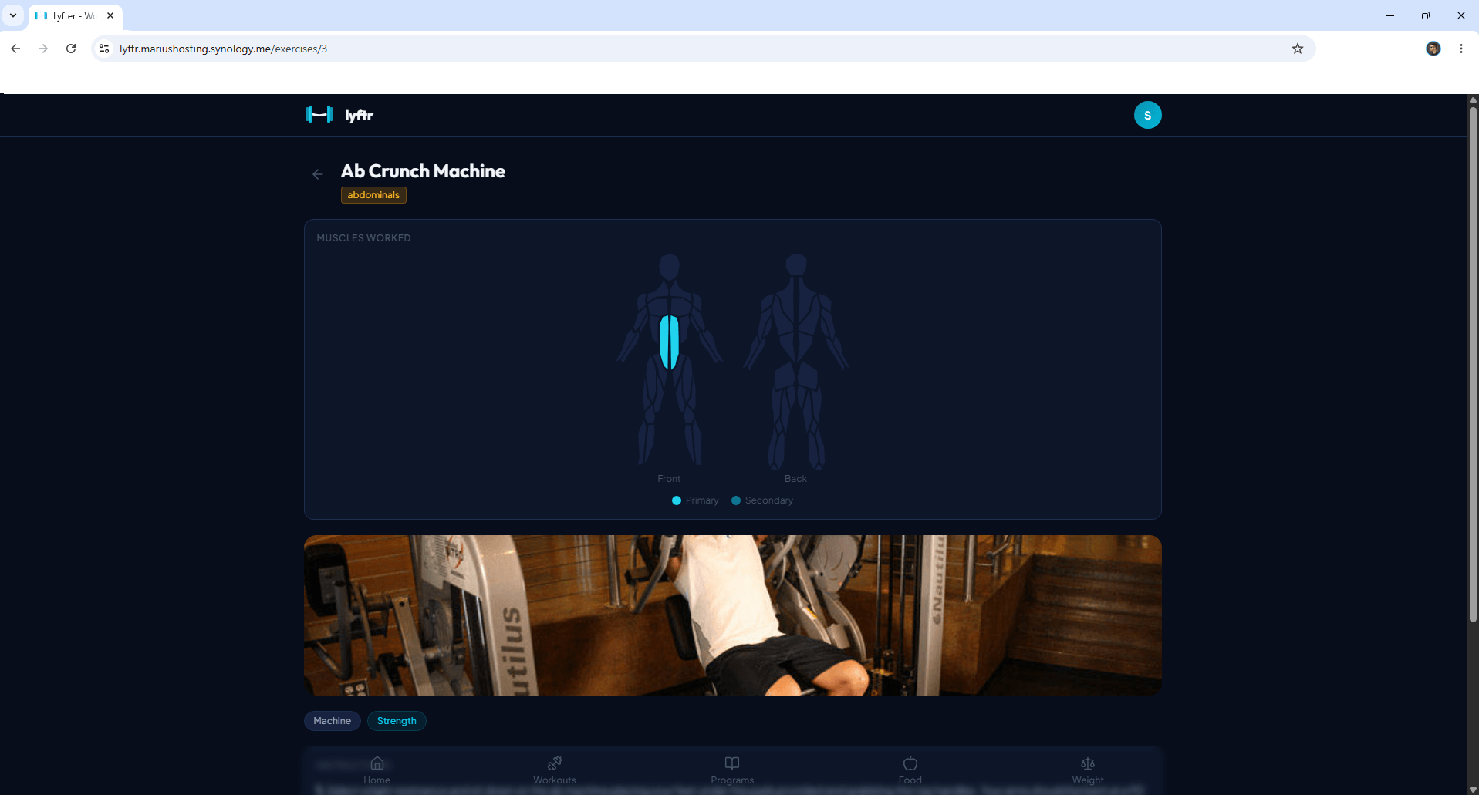Select the Machine equipment tag
The image size is (1479, 795).
click(x=332, y=721)
